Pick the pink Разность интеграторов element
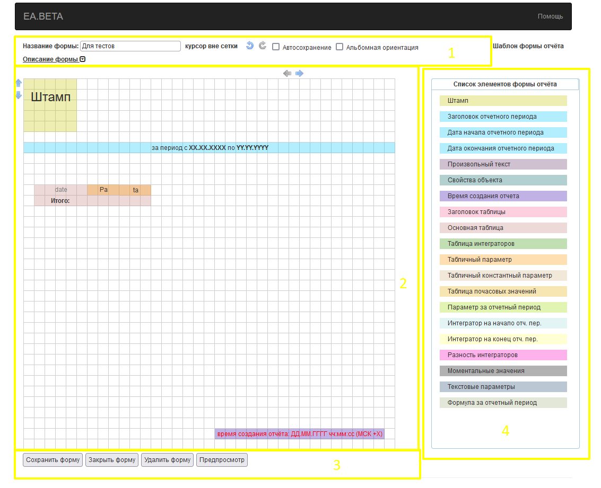Screen dimensions: 601x488 [503, 355]
